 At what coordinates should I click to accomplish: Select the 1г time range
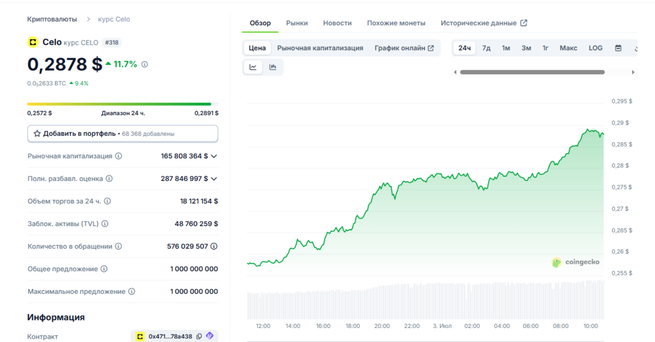(545, 48)
